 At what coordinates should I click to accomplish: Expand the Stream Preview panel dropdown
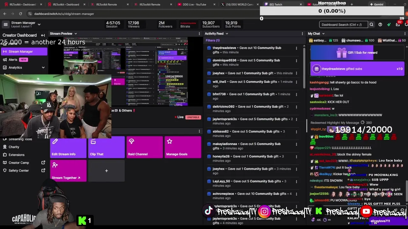tap(76, 34)
